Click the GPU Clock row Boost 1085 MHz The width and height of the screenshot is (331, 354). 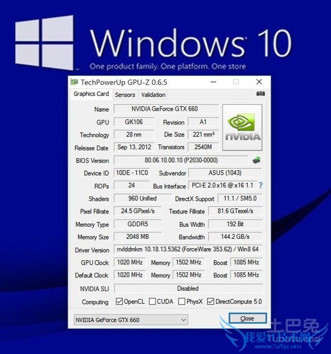246,262
